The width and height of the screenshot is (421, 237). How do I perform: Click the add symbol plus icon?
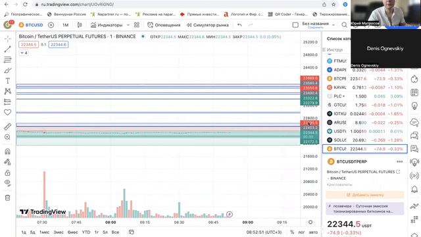(x=51, y=25)
